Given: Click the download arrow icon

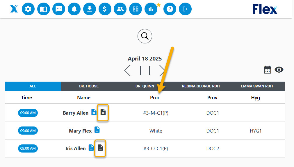Looking at the screenshot, I should point(90,9).
